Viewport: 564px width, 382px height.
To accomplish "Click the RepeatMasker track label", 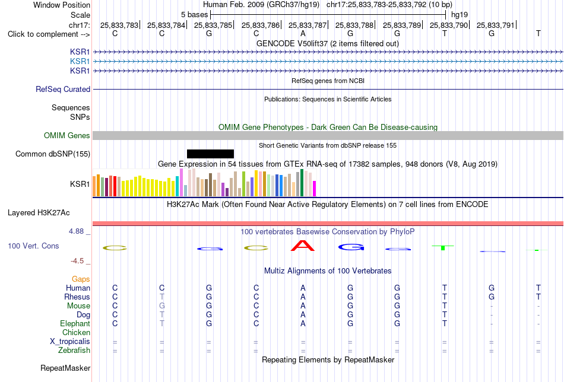I will pyautogui.click(x=65, y=368).
